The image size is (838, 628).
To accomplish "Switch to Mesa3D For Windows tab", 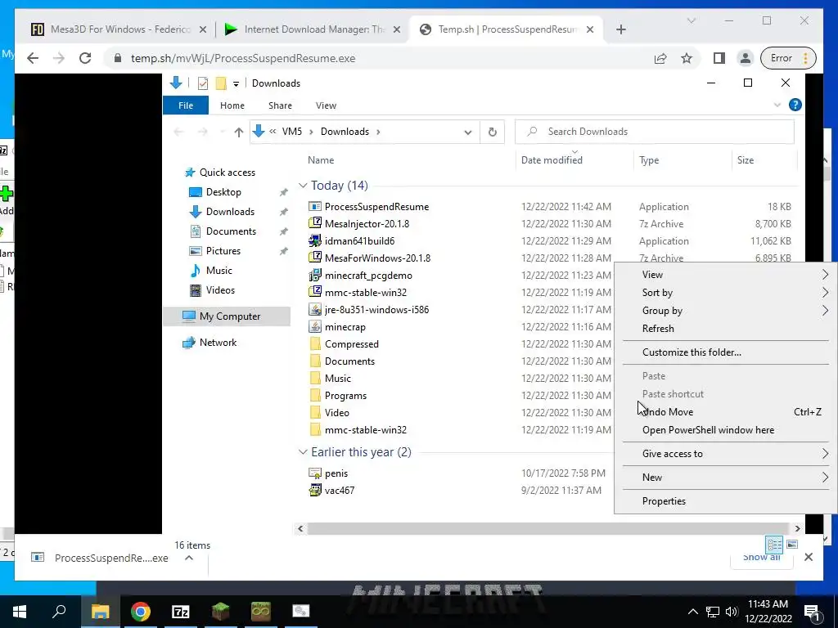I will coord(119,29).
